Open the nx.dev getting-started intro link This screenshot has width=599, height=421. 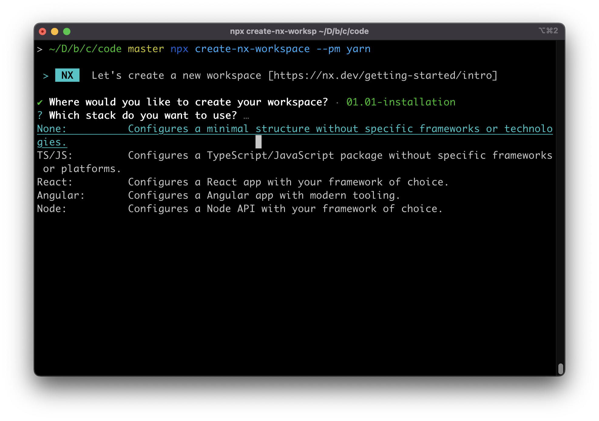(383, 75)
